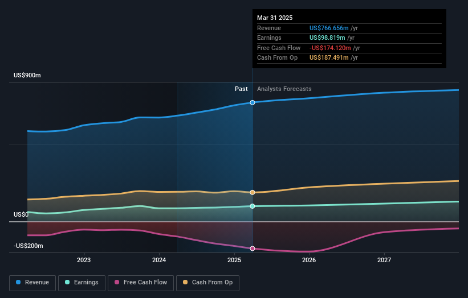
Task: Click the 2025 x-axis label
Action: [234, 260]
